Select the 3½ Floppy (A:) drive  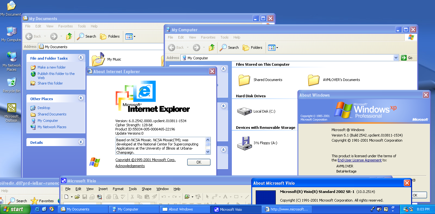coord(245,143)
